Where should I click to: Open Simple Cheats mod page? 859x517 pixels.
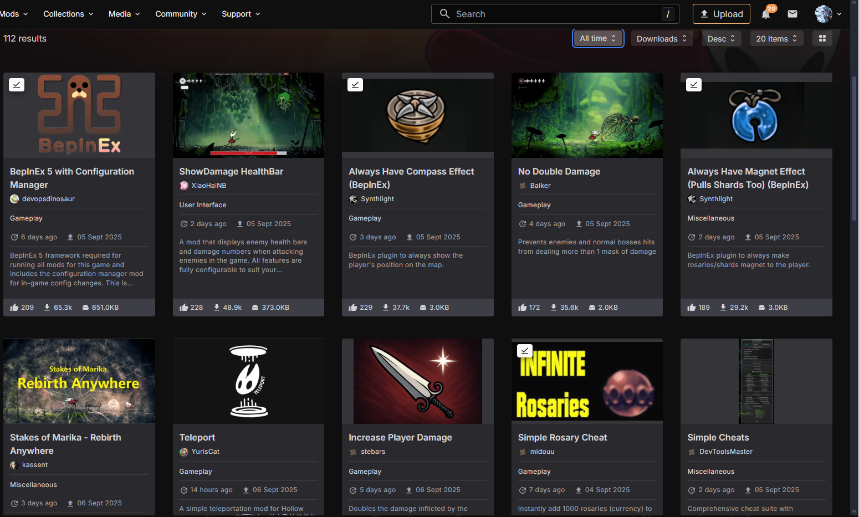point(718,438)
